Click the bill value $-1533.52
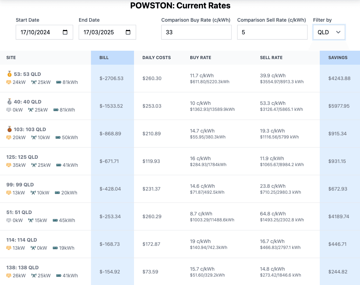The height and width of the screenshot is (285, 360). point(111,106)
